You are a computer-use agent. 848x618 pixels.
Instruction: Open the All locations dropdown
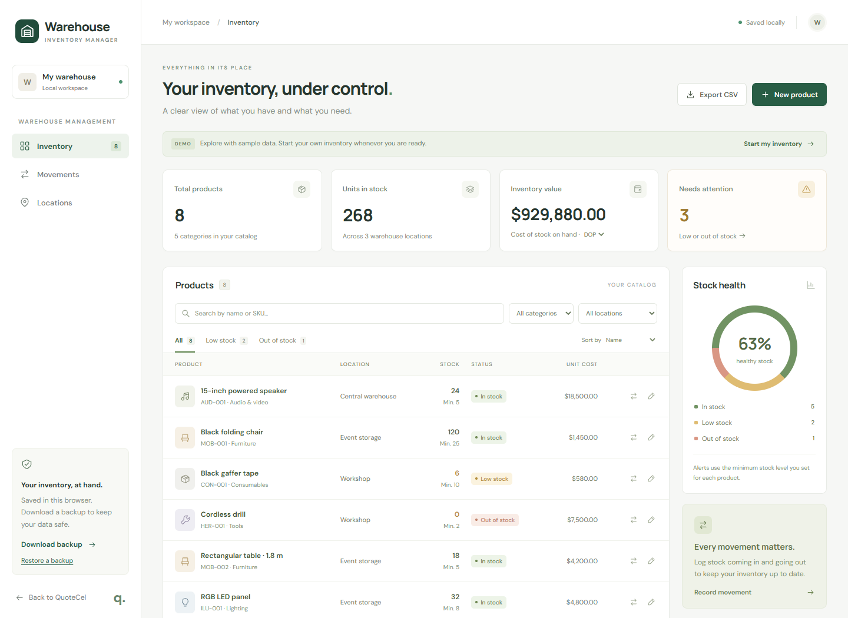(618, 313)
